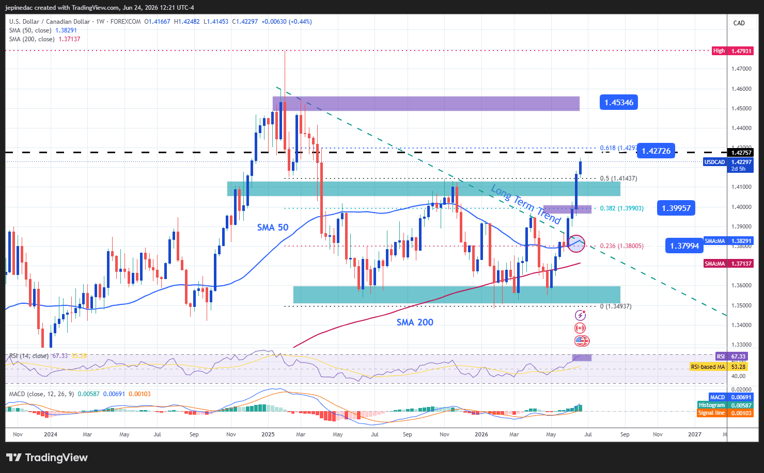Select the SMA (50, close) indicator legend
Image resolution: width=764 pixels, height=473 pixels.
click(x=43, y=30)
